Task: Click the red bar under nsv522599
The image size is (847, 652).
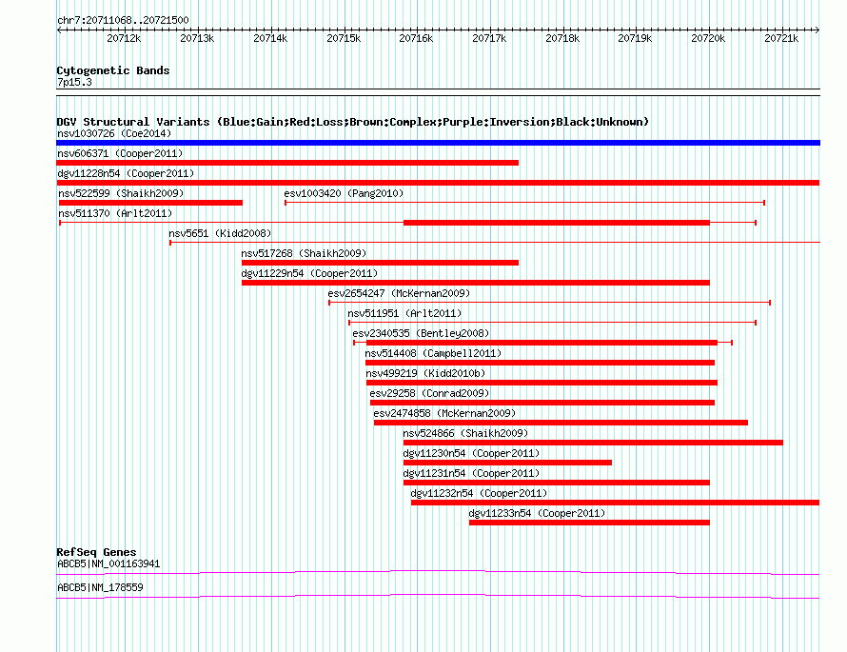Action: 150,203
